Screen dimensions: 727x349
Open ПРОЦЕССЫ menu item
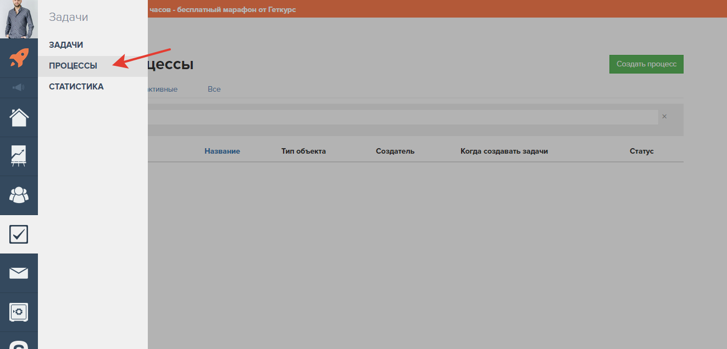click(73, 66)
